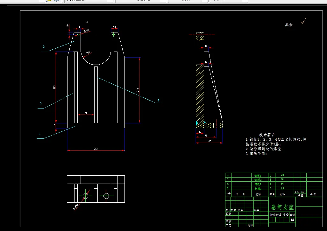Click 钢板2 in the parts list
The width and height of the screenshot is (327, 231).
pos(258,184)
